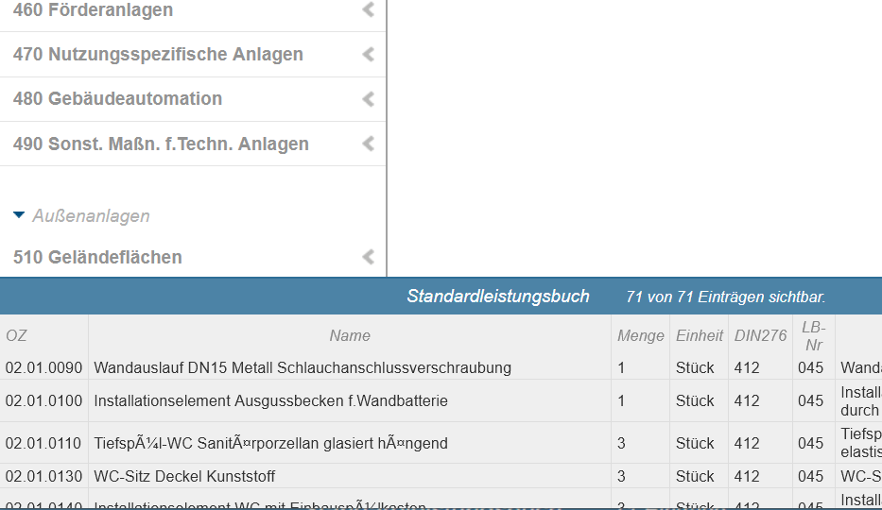Select OZ cell 02.01.0130
The height and width of the screenshot is (510, 882).
tap(43, 476)
